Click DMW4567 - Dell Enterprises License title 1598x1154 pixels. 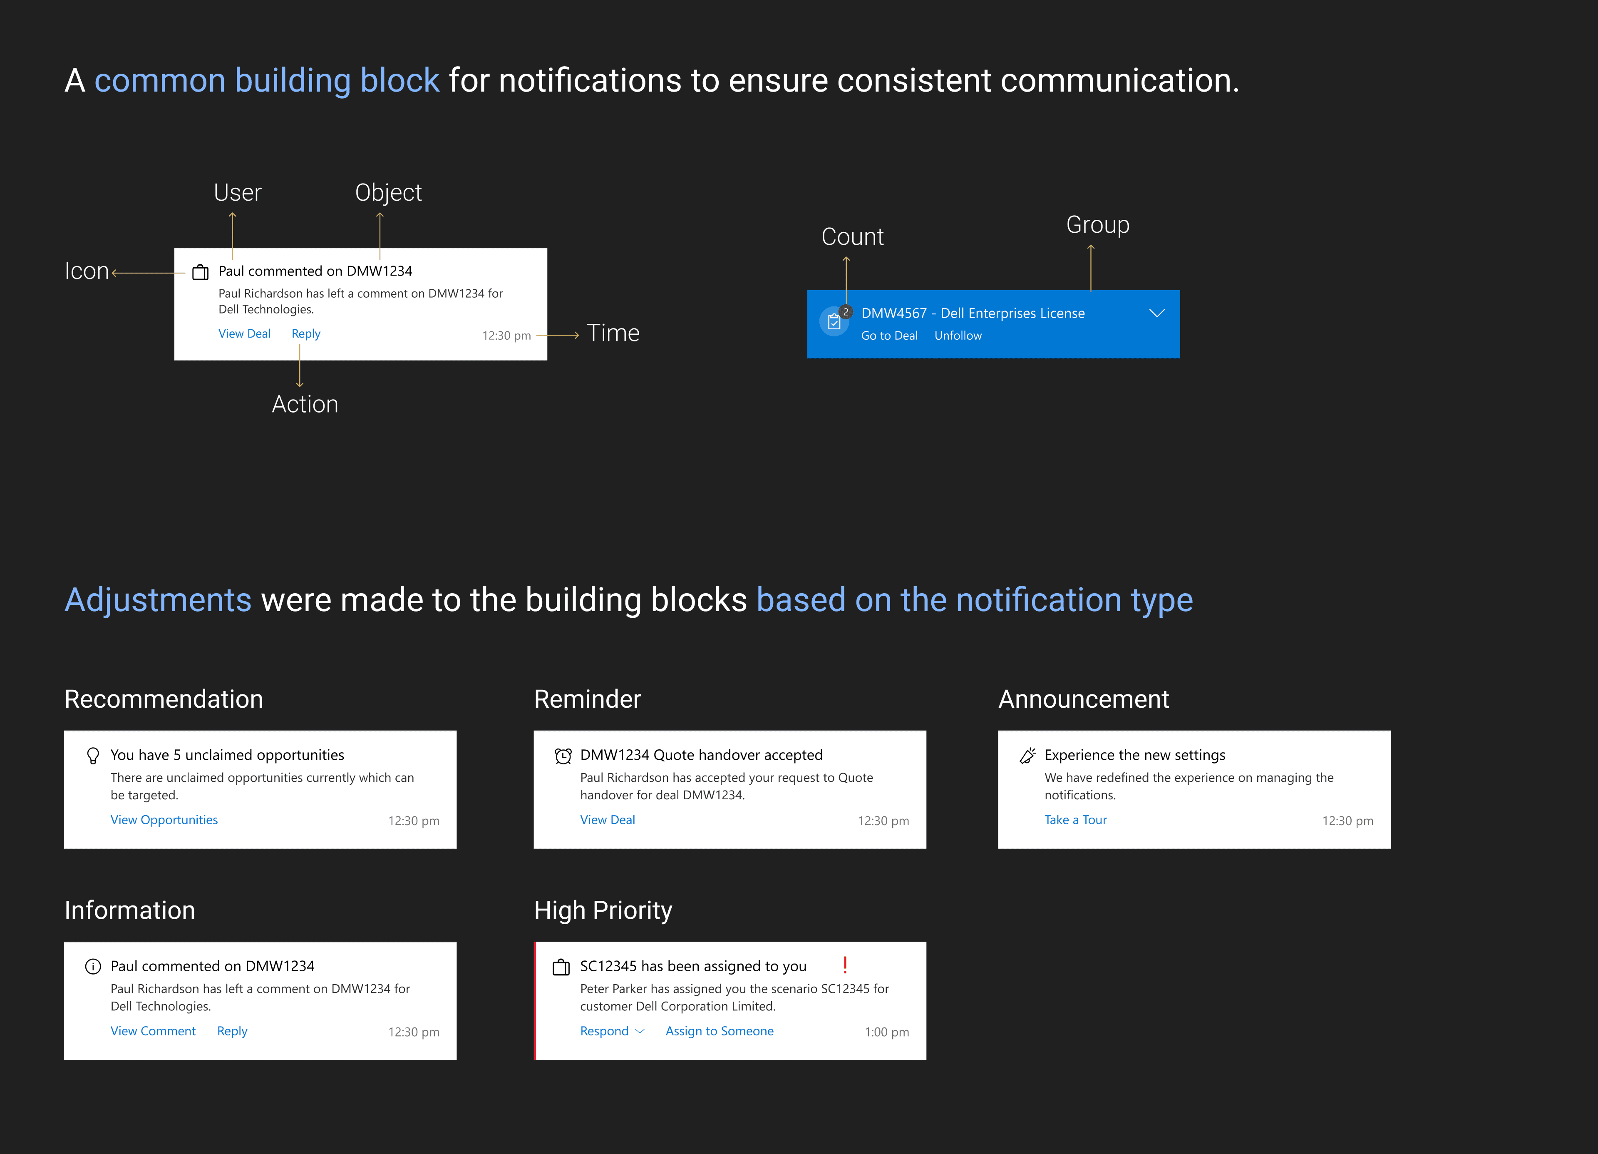pyautogui.click(x=973, y=313)
